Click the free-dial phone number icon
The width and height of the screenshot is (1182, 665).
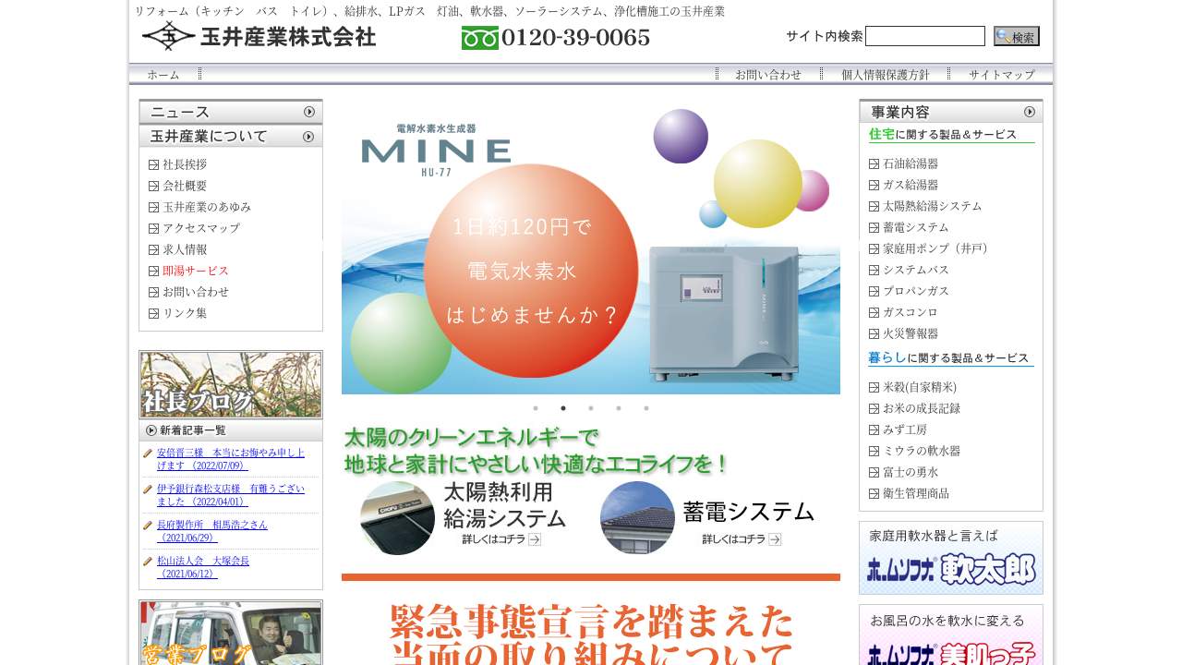coord(479,38)
